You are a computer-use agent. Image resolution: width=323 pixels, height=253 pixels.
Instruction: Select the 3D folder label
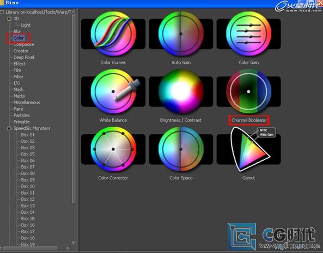click(16, 19)
